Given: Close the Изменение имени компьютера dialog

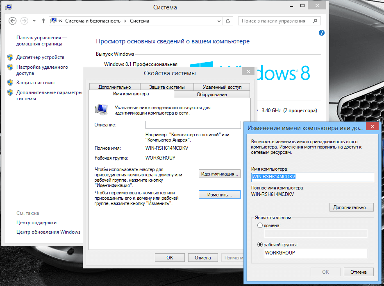Looking at the screenshot, I should [372, 126].
